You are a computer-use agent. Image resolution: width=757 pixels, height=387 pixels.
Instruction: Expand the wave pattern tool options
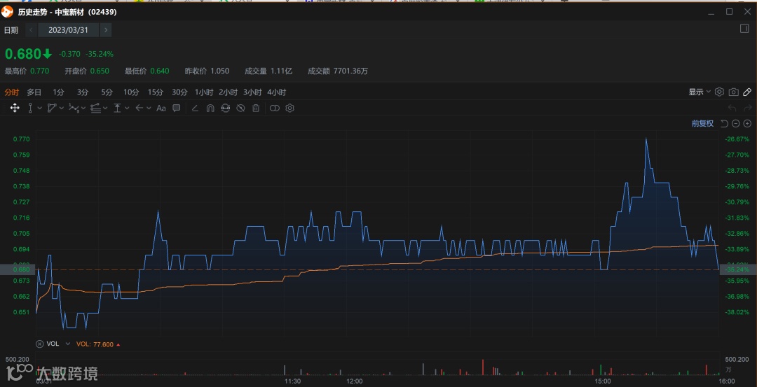pyautogui.click(x=83, y=108)
